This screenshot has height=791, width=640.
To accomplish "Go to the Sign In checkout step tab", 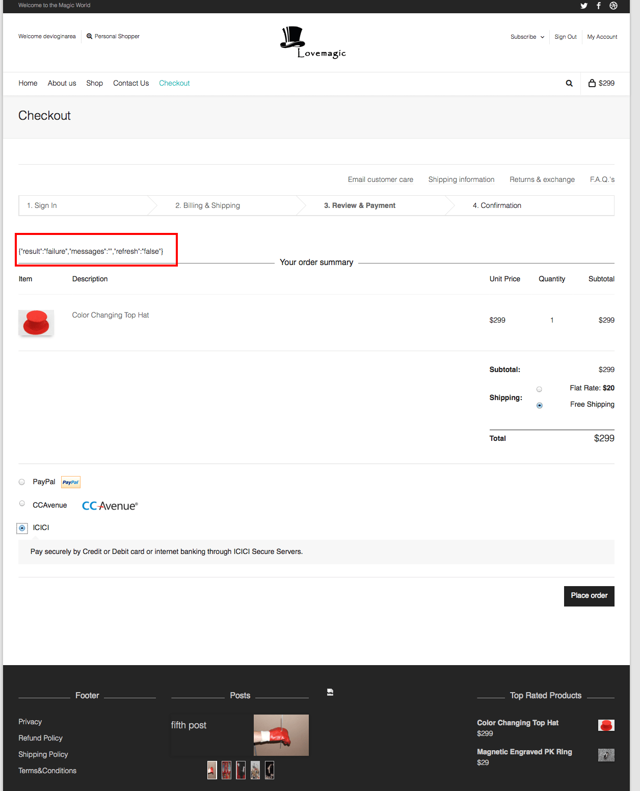I will 42,205.
